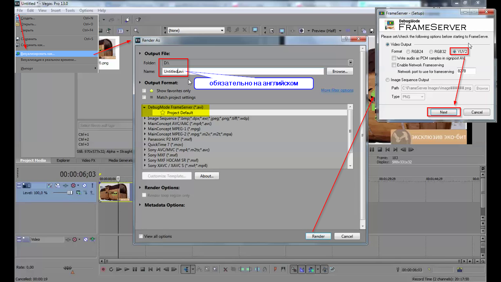This screenshot has width=501, height=282.
Task: Select the RGB24 format radio button
Action: pyautogui.click(x=408, y=51)
